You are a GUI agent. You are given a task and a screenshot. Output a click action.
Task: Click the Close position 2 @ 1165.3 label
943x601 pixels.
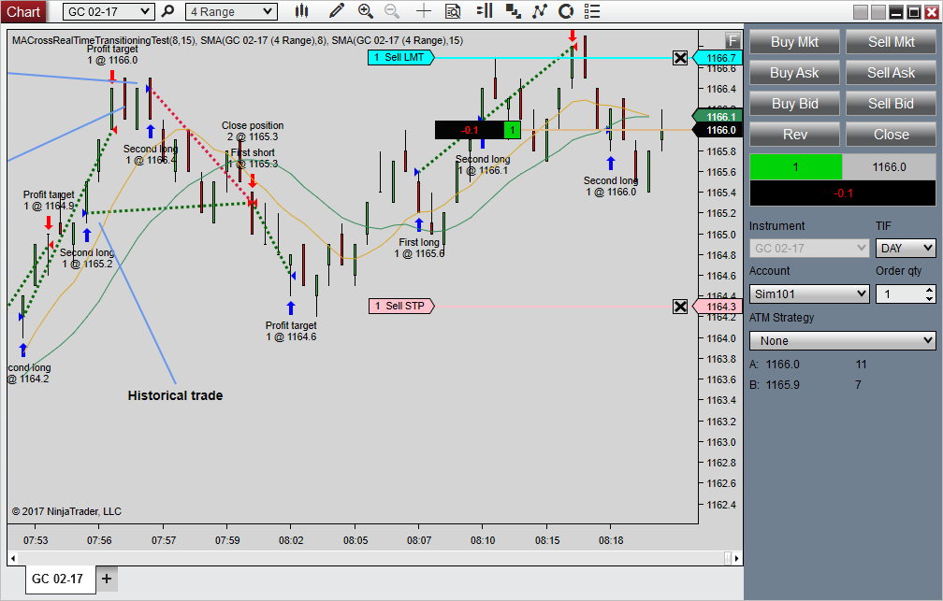click(x=253, y=131)
